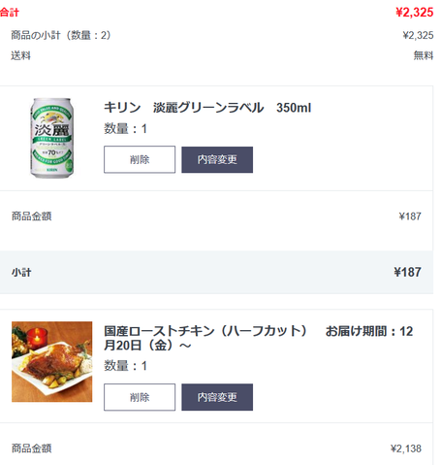Screen dimensions: 442x465
Task: Change contents of the roast chicken order
Action: tap(217, 397)
